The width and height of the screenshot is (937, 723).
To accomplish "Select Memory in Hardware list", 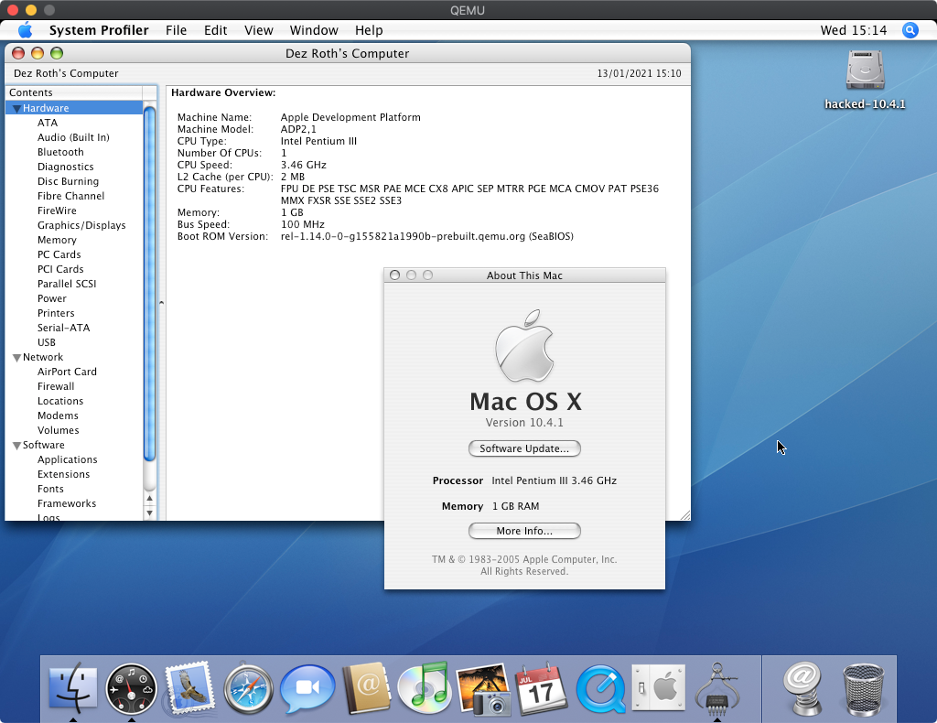I will tap(57, 240).
